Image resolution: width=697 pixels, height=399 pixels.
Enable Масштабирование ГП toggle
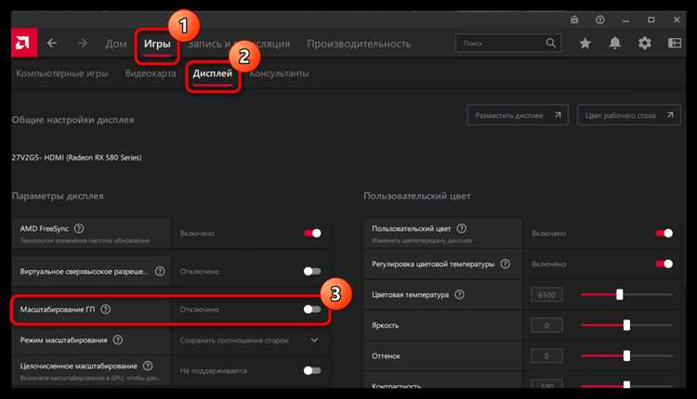coord(312,309)
